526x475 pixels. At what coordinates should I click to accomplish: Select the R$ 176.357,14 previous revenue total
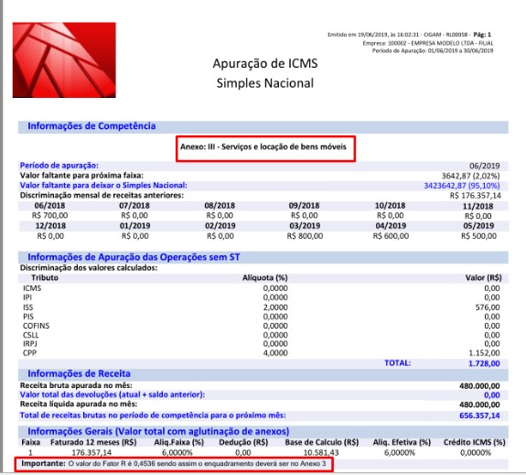pos(476,196)
